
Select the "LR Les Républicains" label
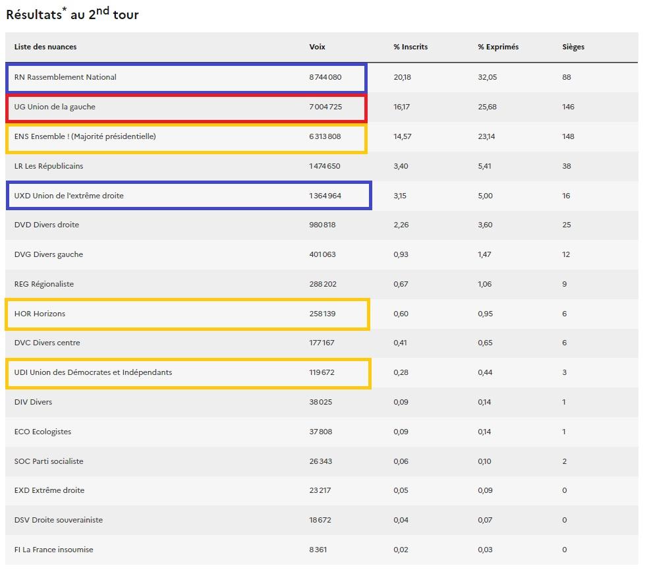click(x=49, y=166)
